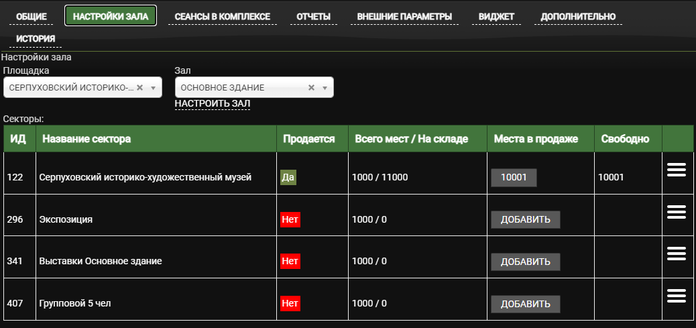Open hamburger menu for Выставки Основное здание
Screen dimensions: 696x328
click(x=677, y=254)
